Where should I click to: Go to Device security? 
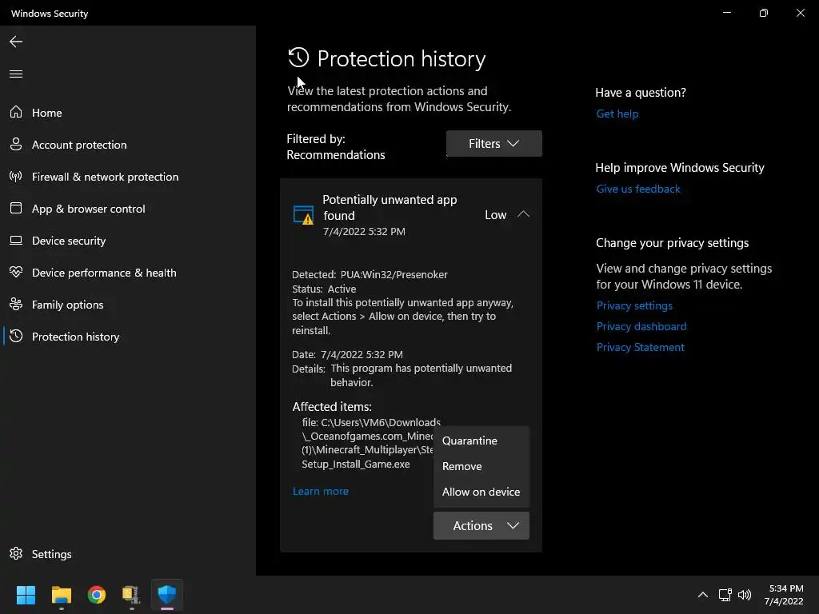[x=68, y=241]
